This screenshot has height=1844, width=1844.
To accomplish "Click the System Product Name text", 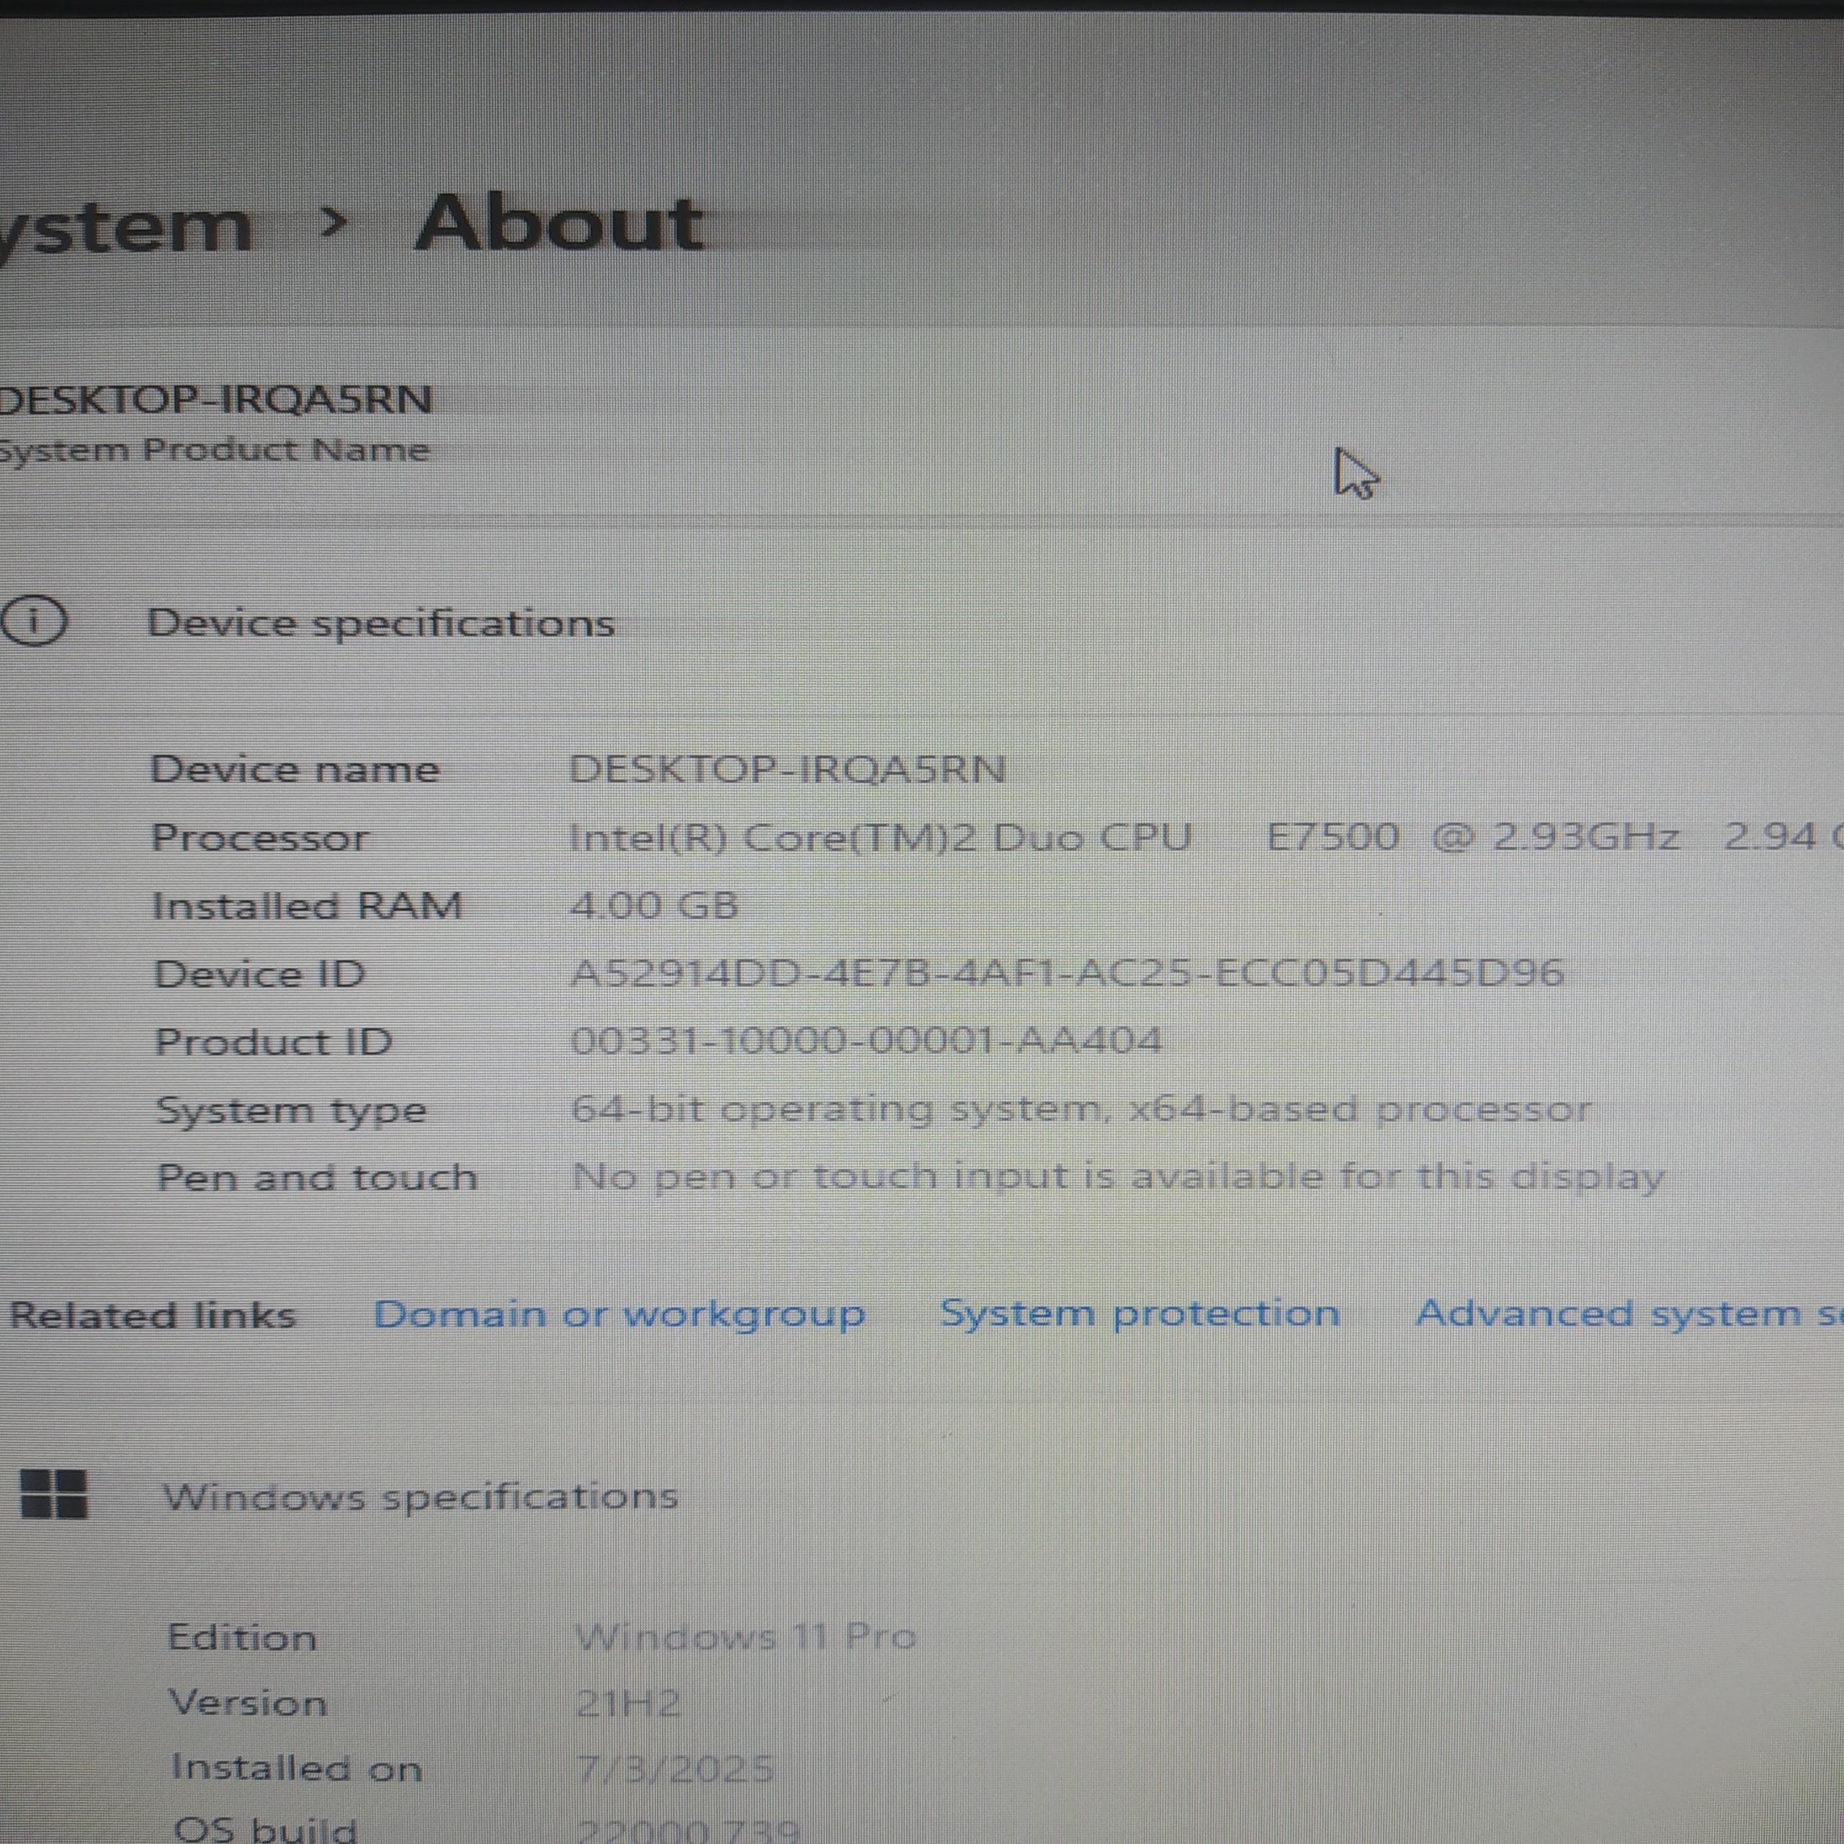I will pyautogui.click(x=214, y=450).
